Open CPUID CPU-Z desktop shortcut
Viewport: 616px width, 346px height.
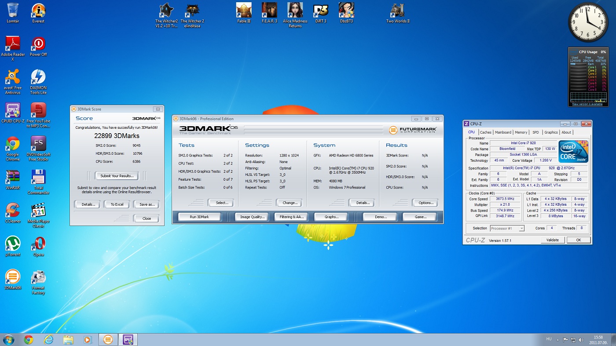pos(13,113)
